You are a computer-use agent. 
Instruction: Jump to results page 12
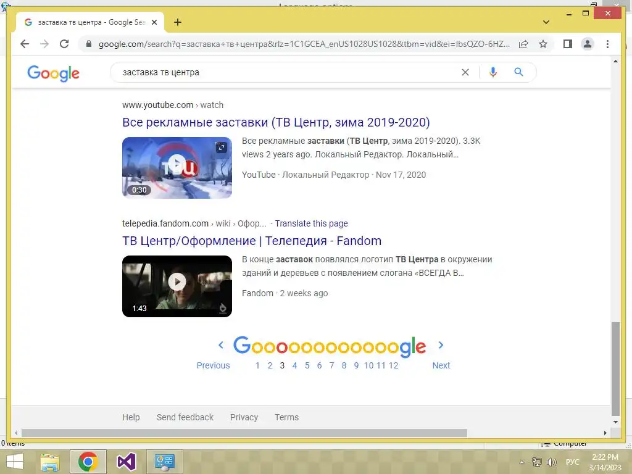(x=393, y=365)
